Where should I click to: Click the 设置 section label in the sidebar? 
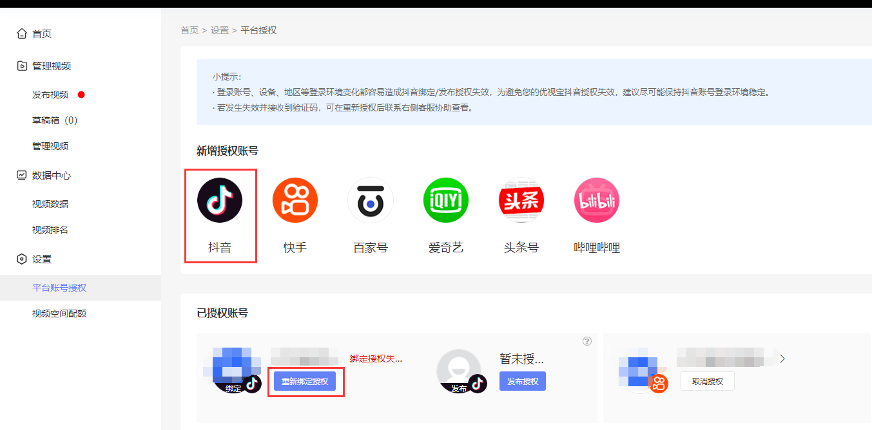coord(42,259)
